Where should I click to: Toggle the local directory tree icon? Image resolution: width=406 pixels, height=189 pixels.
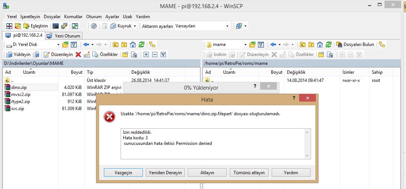152,45
